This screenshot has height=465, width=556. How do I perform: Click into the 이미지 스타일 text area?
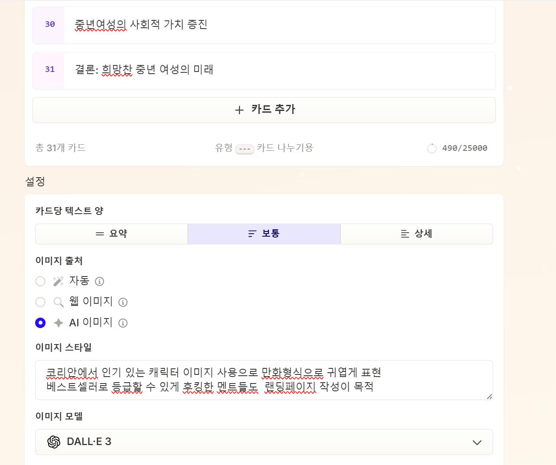[x=264, y=380]
